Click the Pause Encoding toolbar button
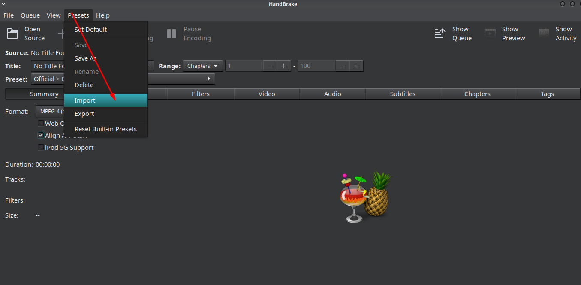 tap(189, 33)
